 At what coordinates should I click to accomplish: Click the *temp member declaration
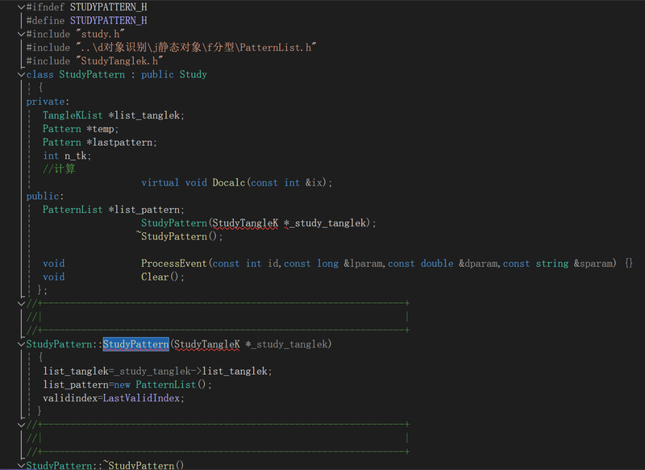coord(102,129)
